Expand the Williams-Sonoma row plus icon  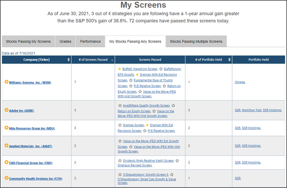(x=6, y=82)
